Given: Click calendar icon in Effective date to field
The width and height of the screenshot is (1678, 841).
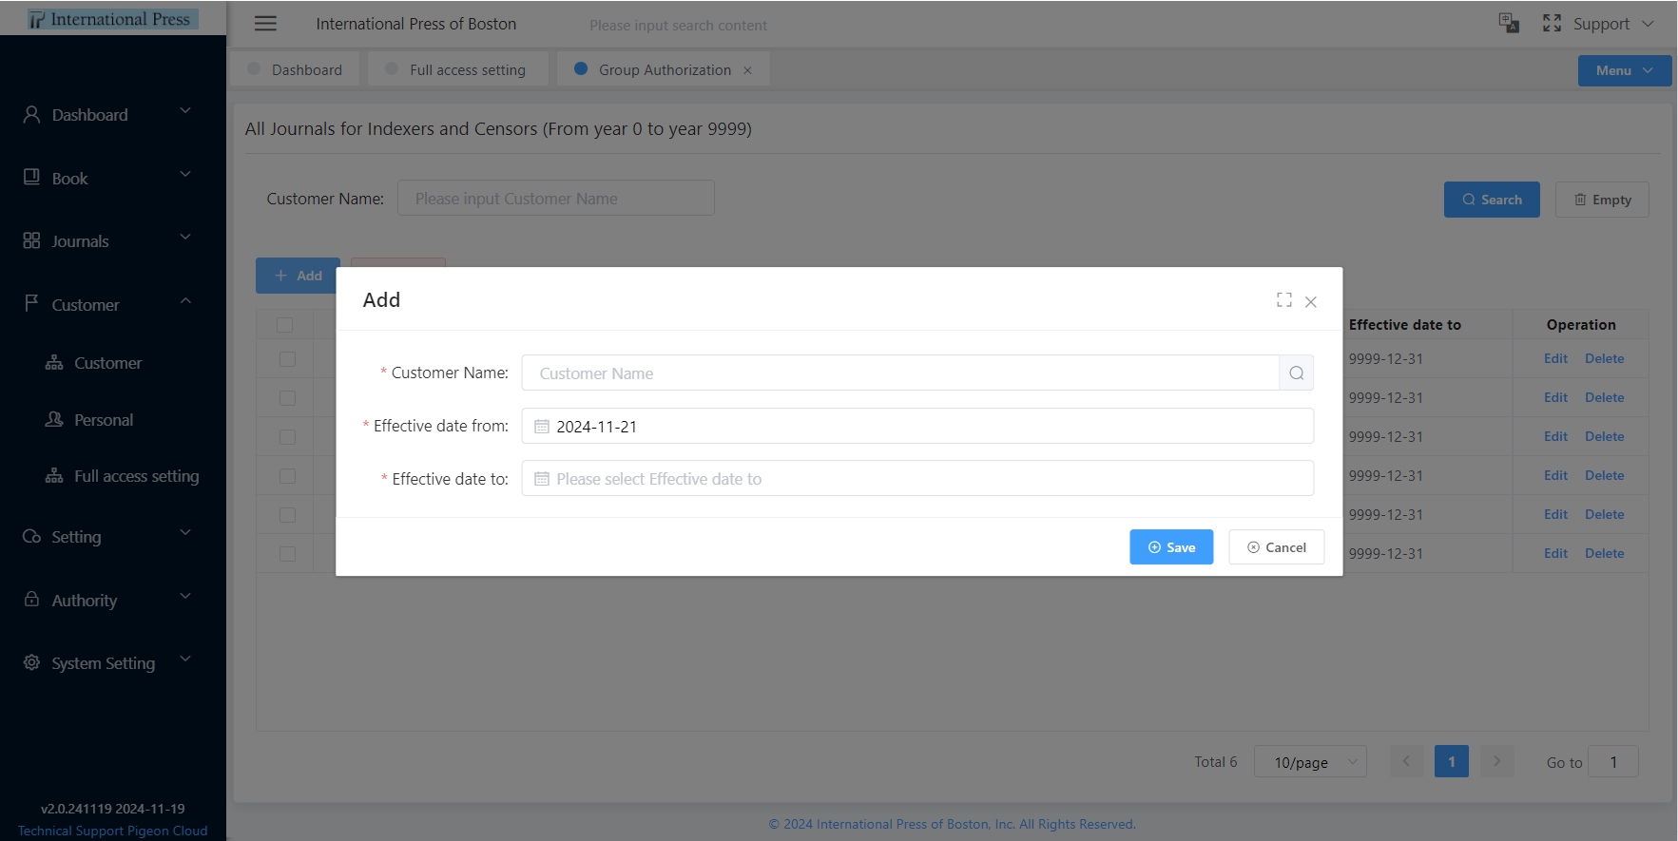Looking at the screenshot, I should (x=542, y=479).
